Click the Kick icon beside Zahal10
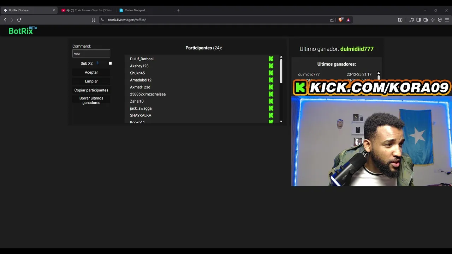Image resolution: width=452 pixels, height=254 pixels. tap(271, 101)
